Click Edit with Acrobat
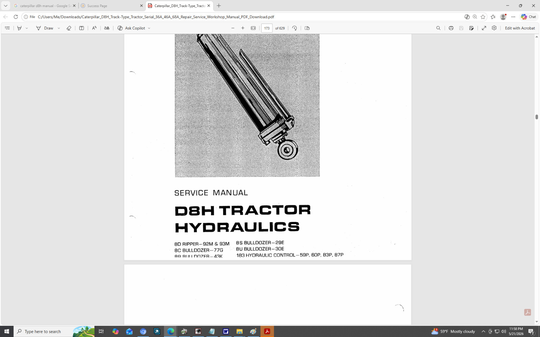This screenshot has width=540, height=337. click(x=520, y=28)
